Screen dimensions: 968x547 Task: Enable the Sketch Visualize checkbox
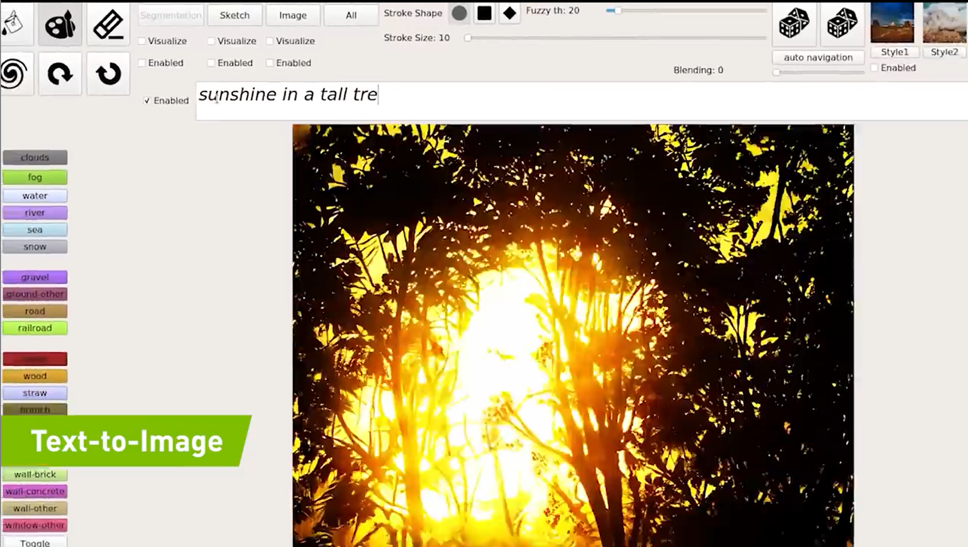[211, 41]
